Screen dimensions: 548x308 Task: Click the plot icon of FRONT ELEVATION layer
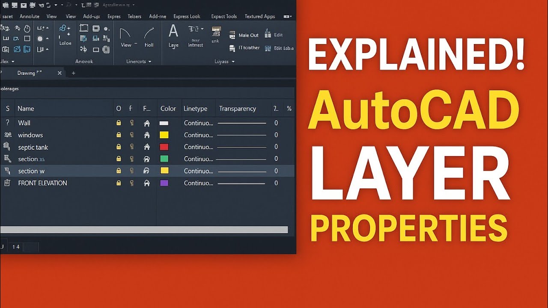(147, 183)
